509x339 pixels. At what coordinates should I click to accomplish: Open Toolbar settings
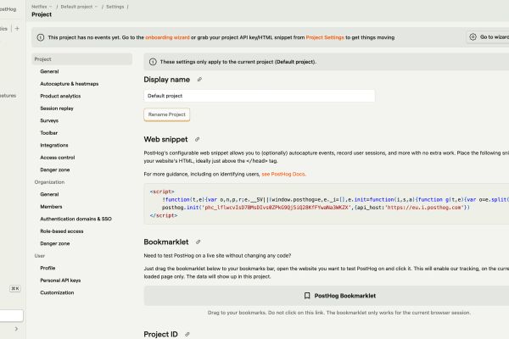pyautogui.click(x=48, y=133)
